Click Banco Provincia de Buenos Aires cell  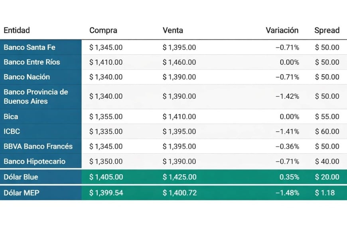(x=36, y=96)
